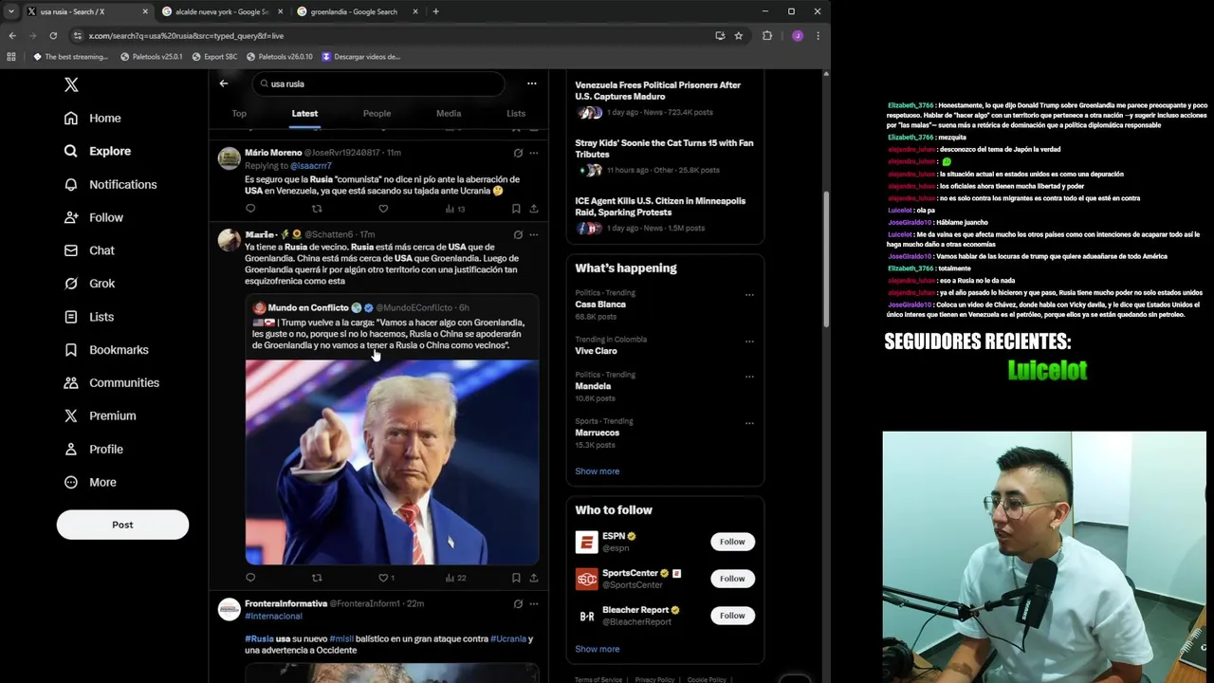Image resolution: width=1214 pixels, height=683 pixels.
Task: Switch to the Media tab
Action: [x=449, y=114]
